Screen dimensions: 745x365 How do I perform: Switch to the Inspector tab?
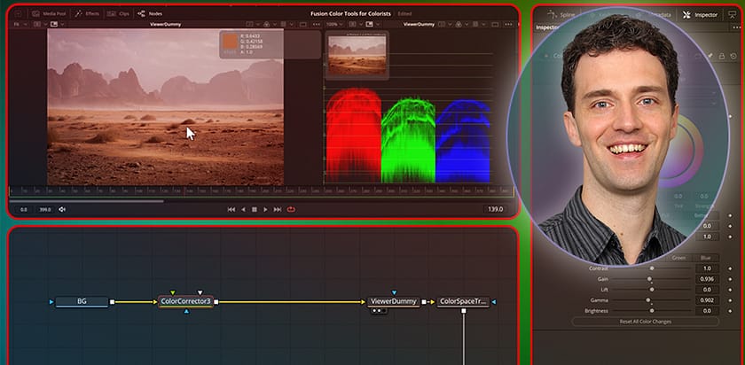tap(701, 15)
